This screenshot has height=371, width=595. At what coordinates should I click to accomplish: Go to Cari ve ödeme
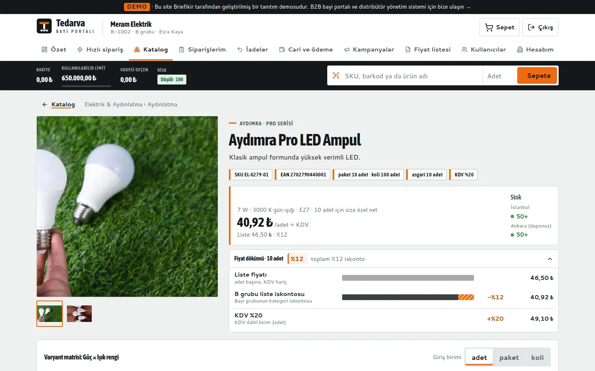(x=306, y=49)
